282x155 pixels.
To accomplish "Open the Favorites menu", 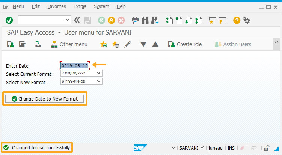I will (x=57, y=6).
